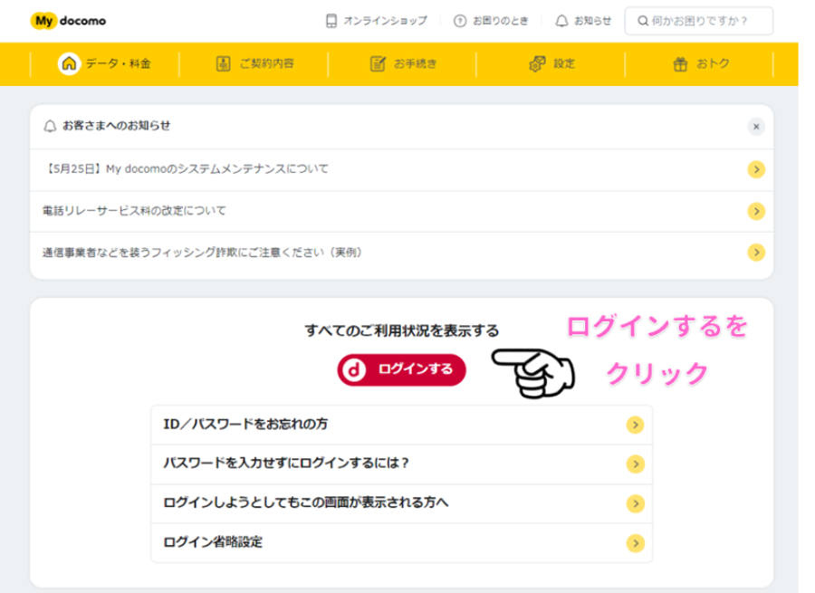Click the My docomo logo
The height and width of the screenshot is (593, 815).
point(68,20)
